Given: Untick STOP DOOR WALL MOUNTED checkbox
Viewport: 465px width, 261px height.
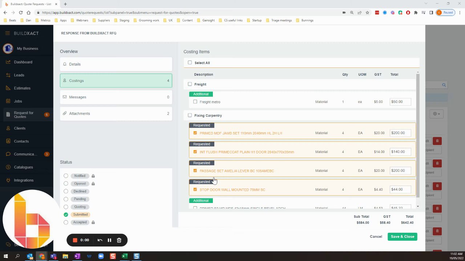Looking at the screenshot, I should click(195, 190).
